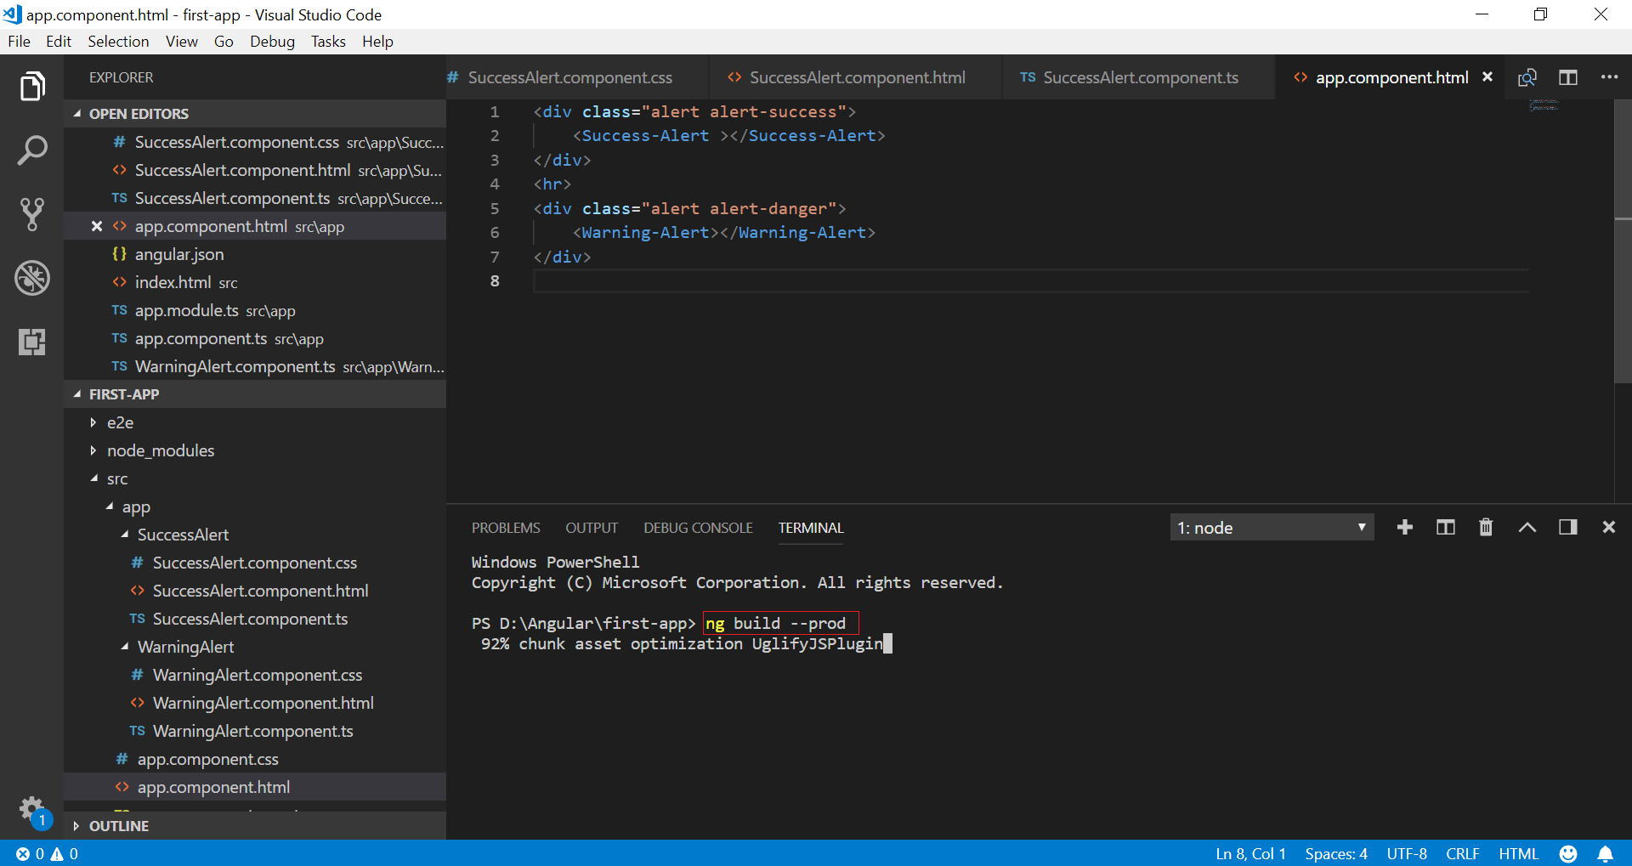1632x866 pixels.
Task: Open the Tasks menu
Action: [x=327, y=42]
